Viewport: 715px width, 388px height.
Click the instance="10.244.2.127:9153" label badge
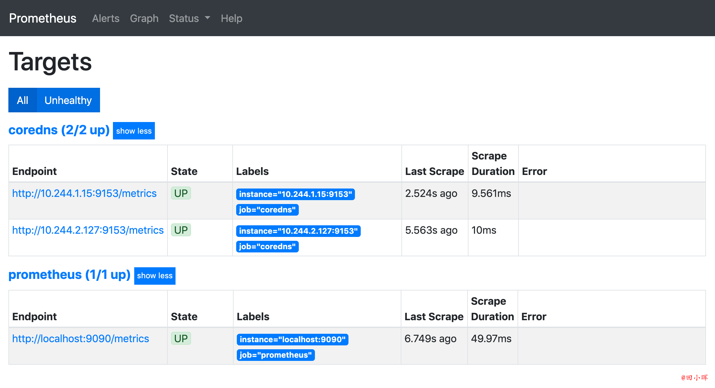pos(298,231)
